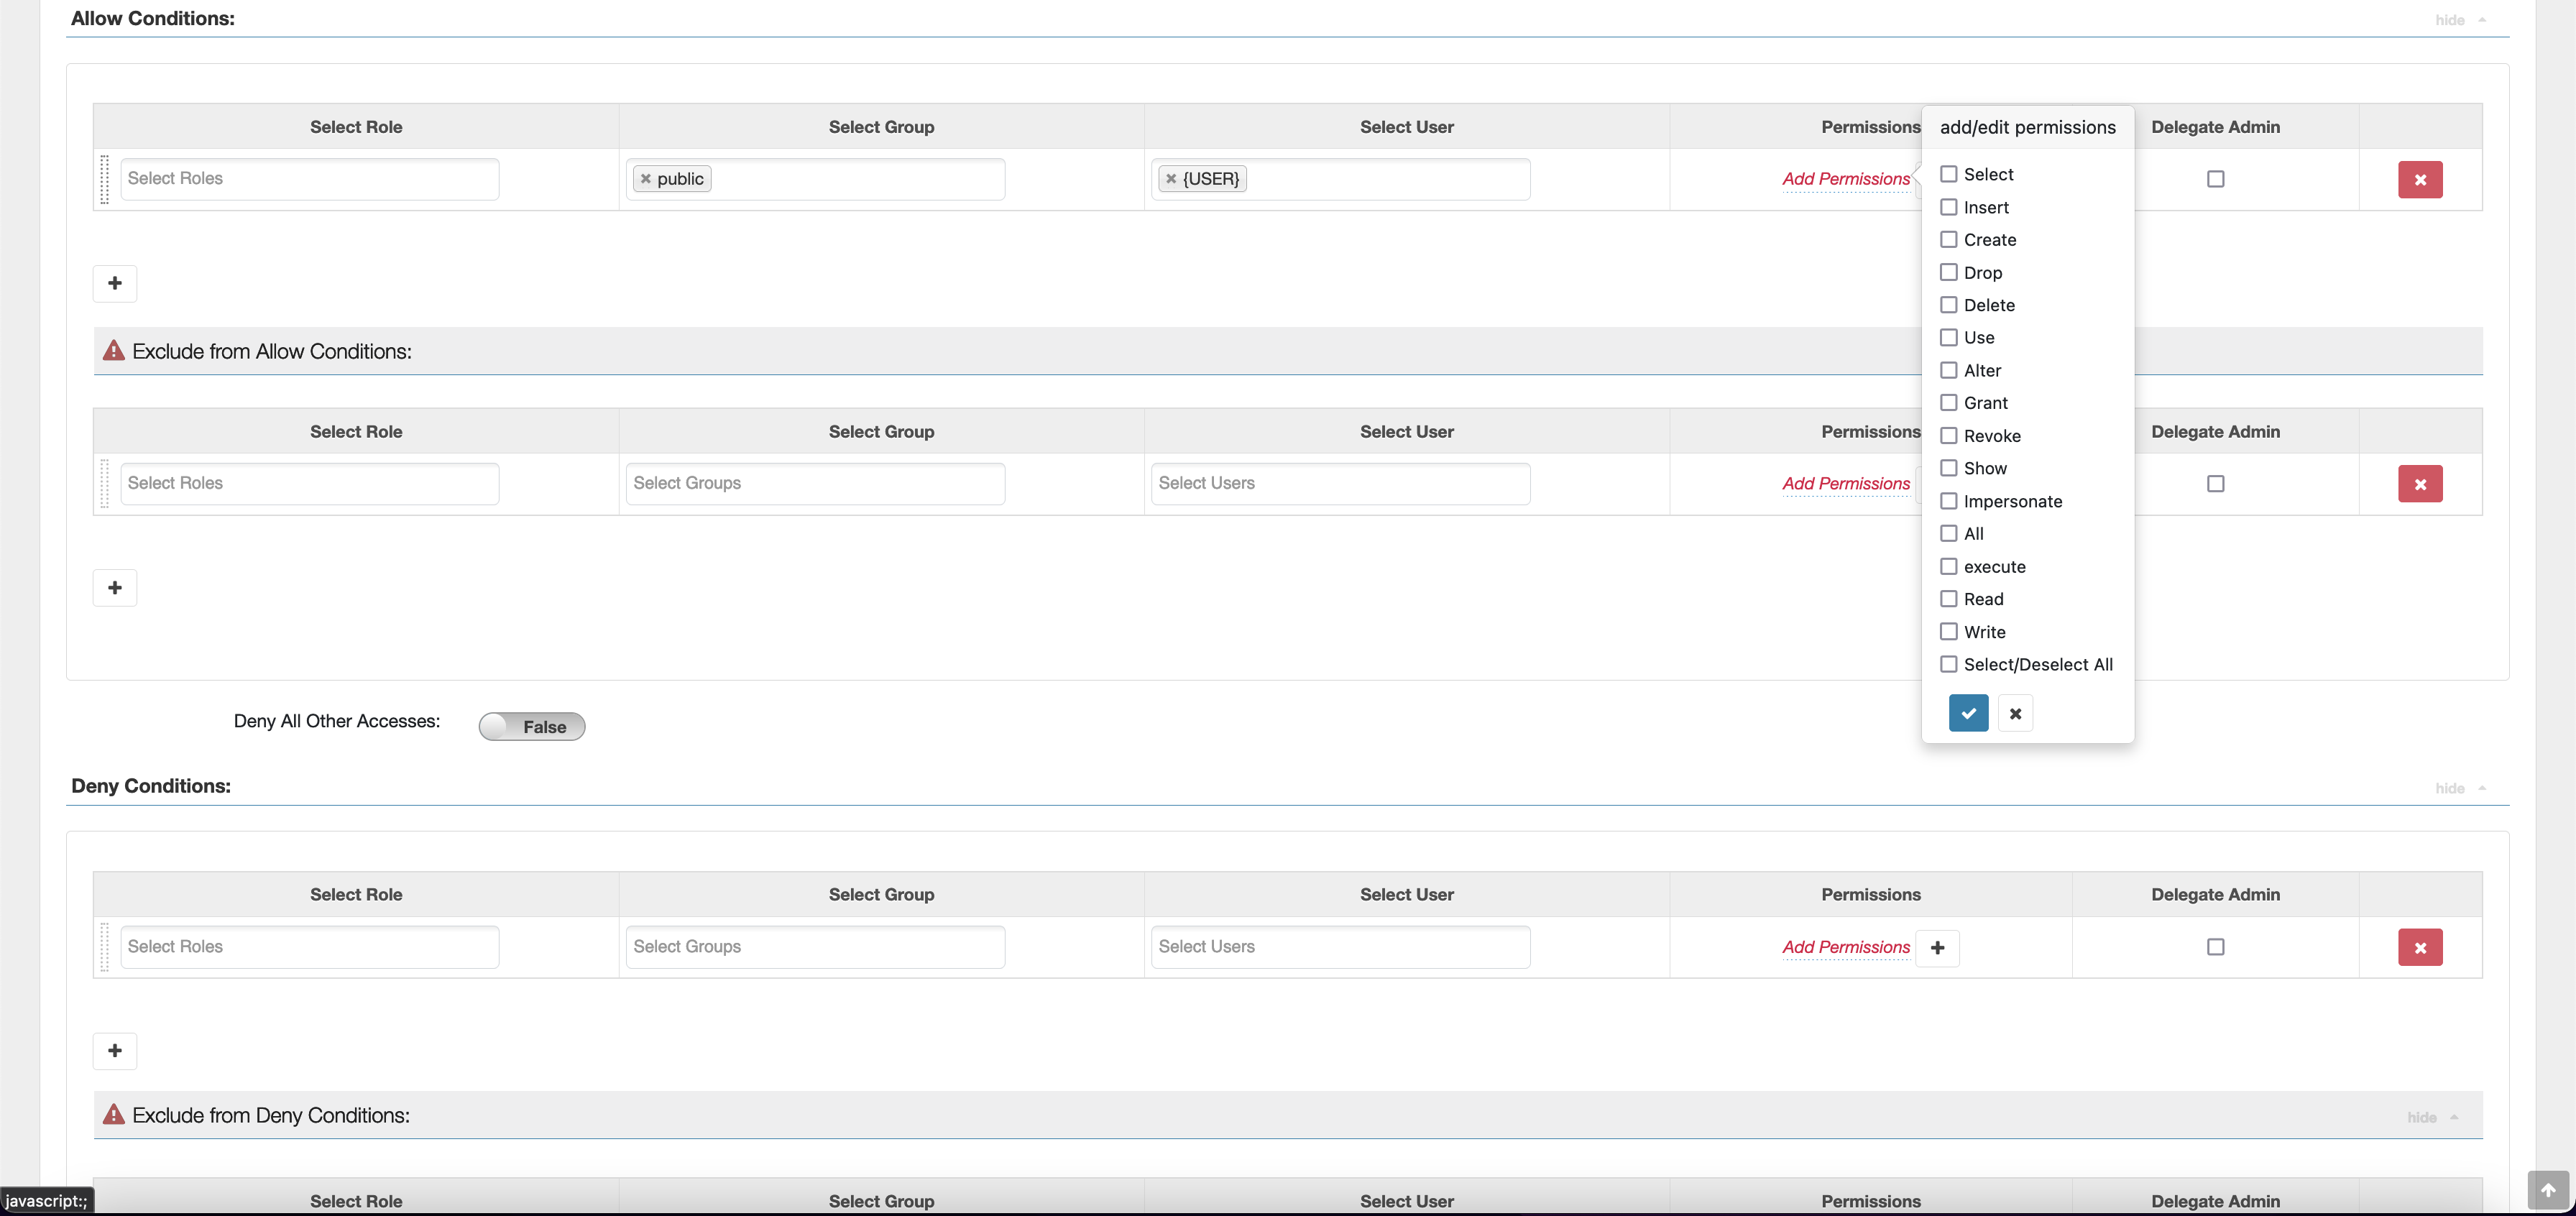Enable the Read permission checkbox
Image resolution: width=2576 pixels, height=1216 pixels.
point(1949,598)
